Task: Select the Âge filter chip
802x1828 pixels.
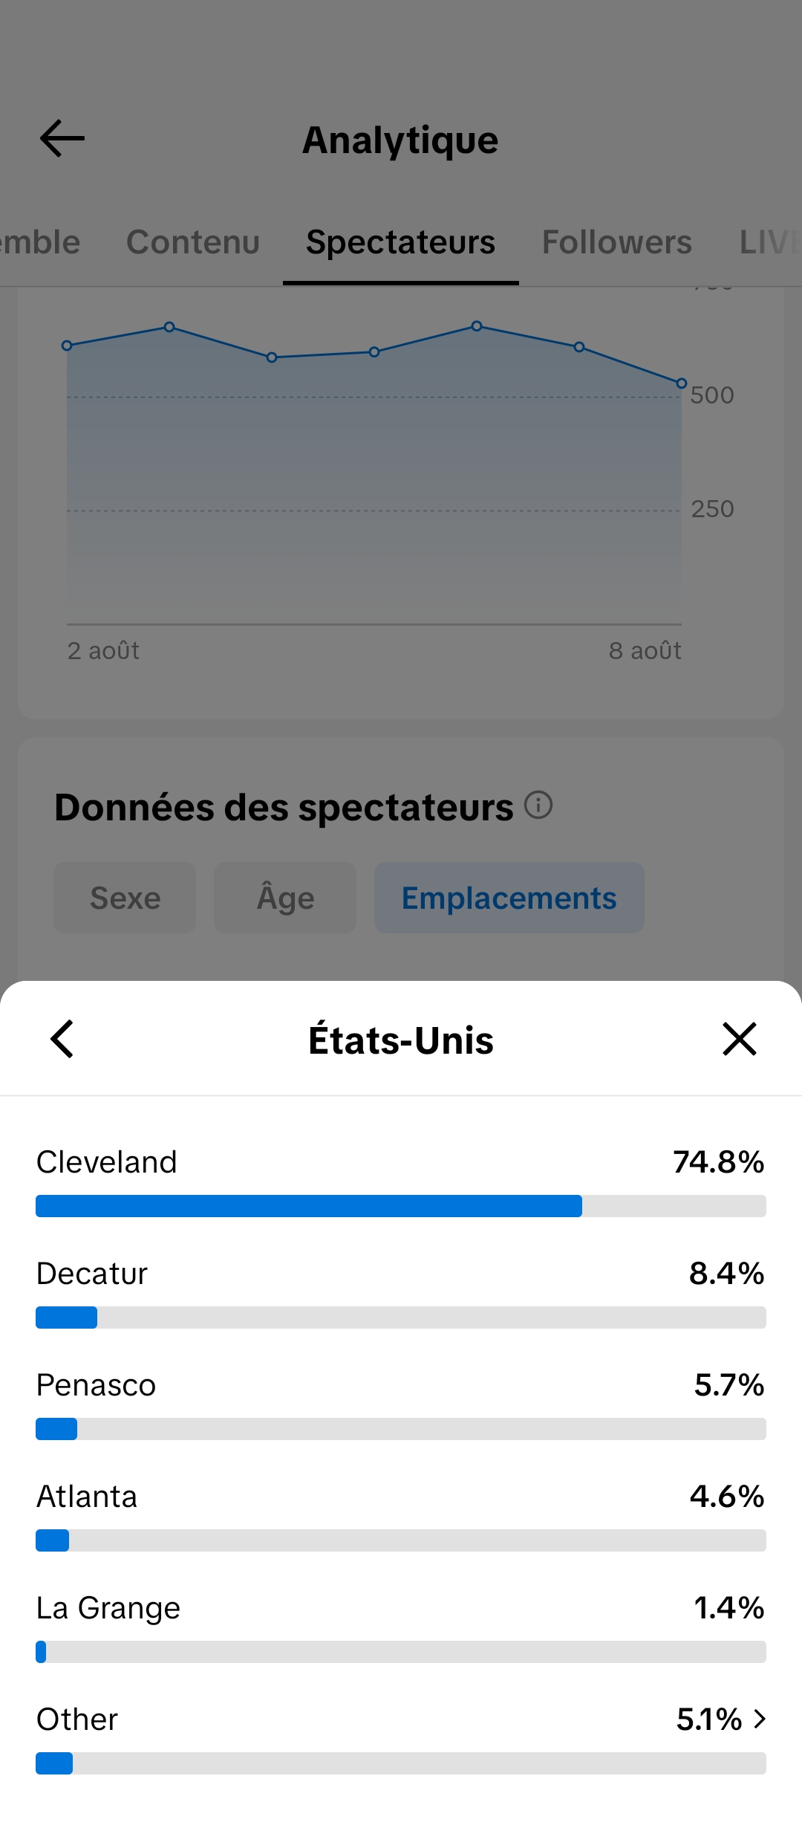Action: [285, 898]
